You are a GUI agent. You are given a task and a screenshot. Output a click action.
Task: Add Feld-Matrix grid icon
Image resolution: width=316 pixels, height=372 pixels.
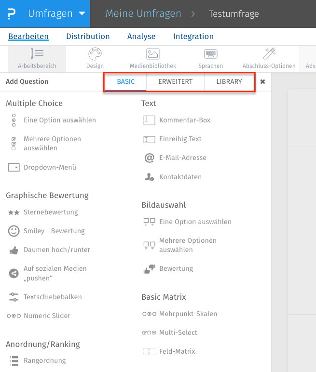[149, 351]
